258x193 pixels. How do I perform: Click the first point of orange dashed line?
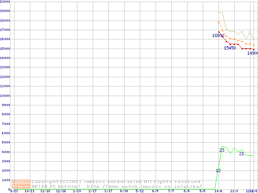pos(218,22)
